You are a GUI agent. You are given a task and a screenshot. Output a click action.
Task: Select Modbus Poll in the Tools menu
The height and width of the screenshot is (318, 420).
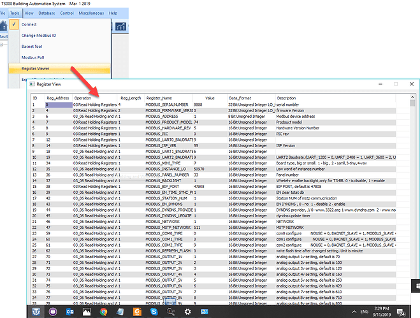[x=33, y=57]
